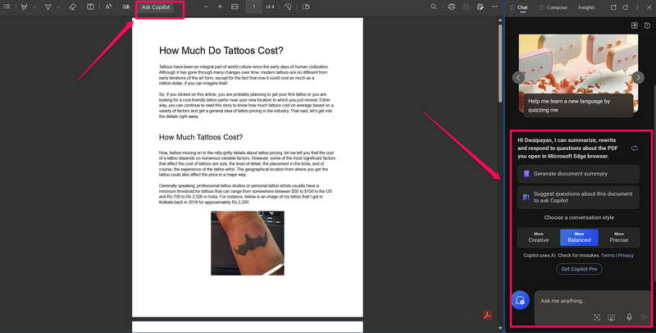Select More Creative conversation style
This screenshot has width=656, height=333.
[538, 237]
